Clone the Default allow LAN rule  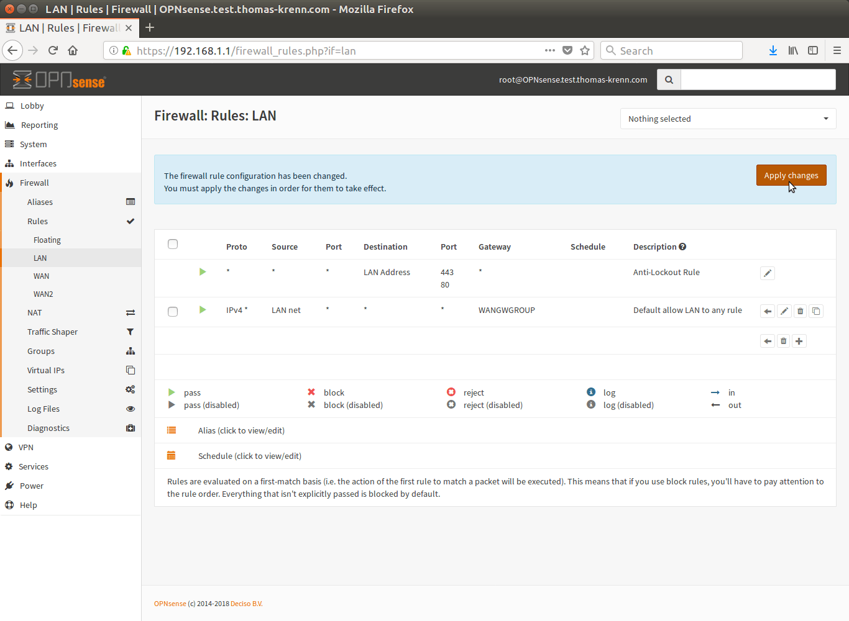tap(816, 311)
